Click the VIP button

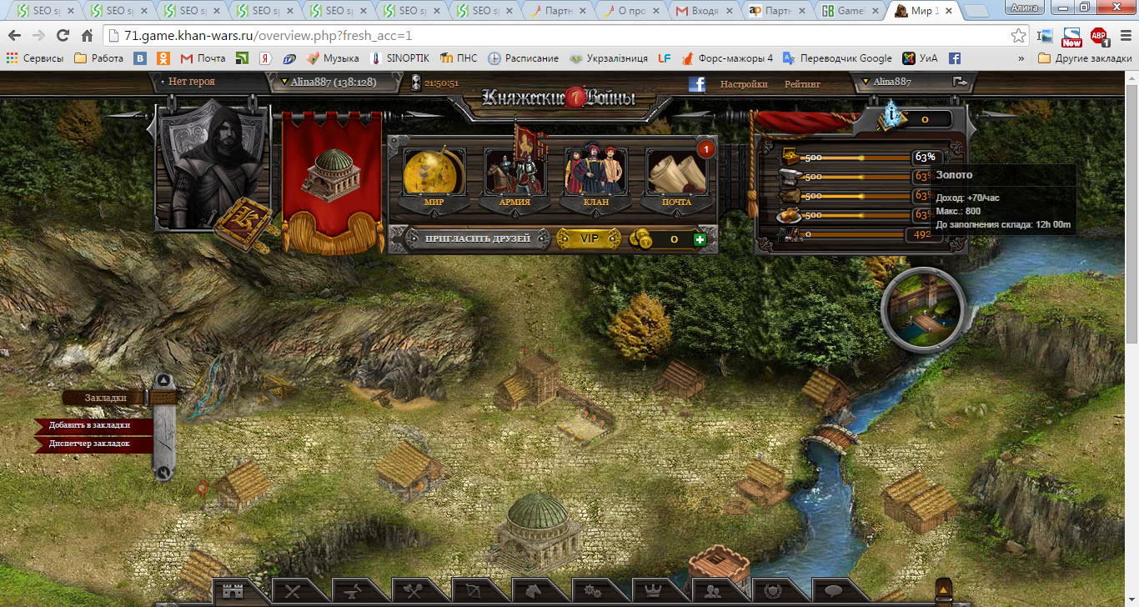click(589, 238)
